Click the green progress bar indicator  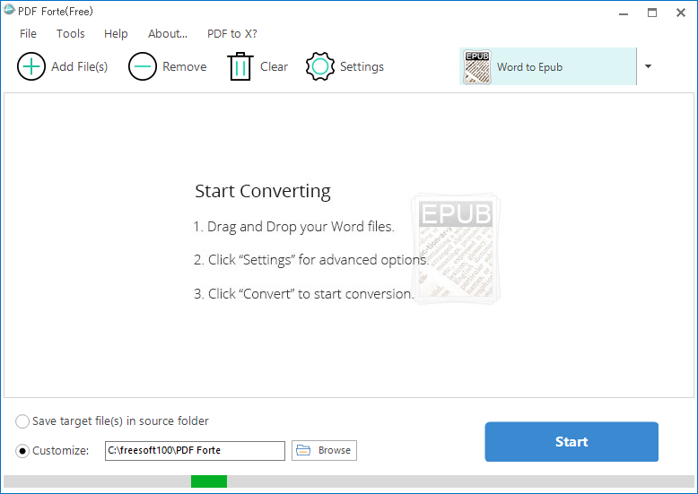coord(209,481)
